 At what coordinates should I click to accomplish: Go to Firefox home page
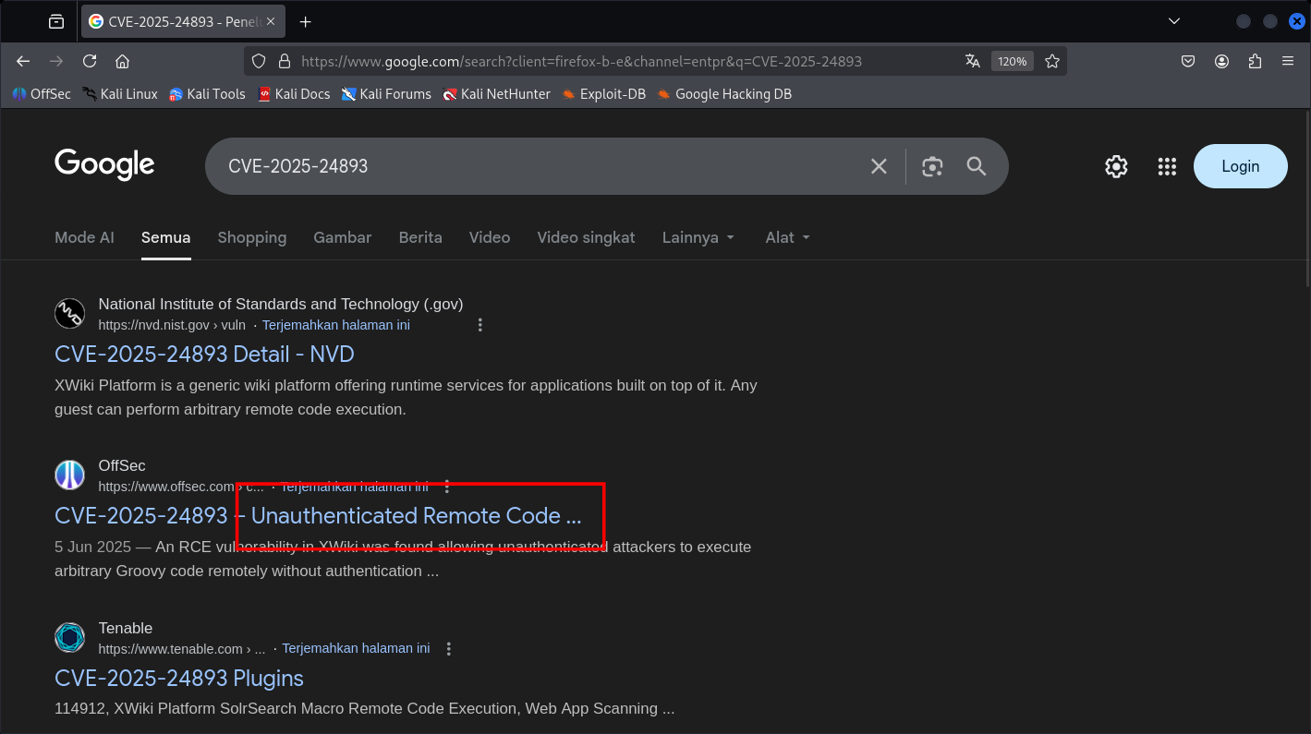122,61
